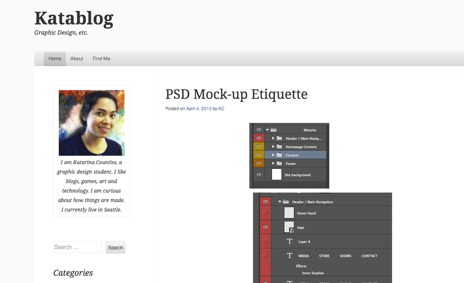464x283 pixels.
Task: Click into the Search text field
Action: tap(77, 247)
